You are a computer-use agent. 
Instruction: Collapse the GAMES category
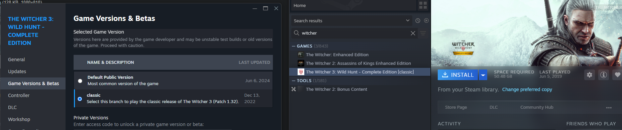[294, 46]
